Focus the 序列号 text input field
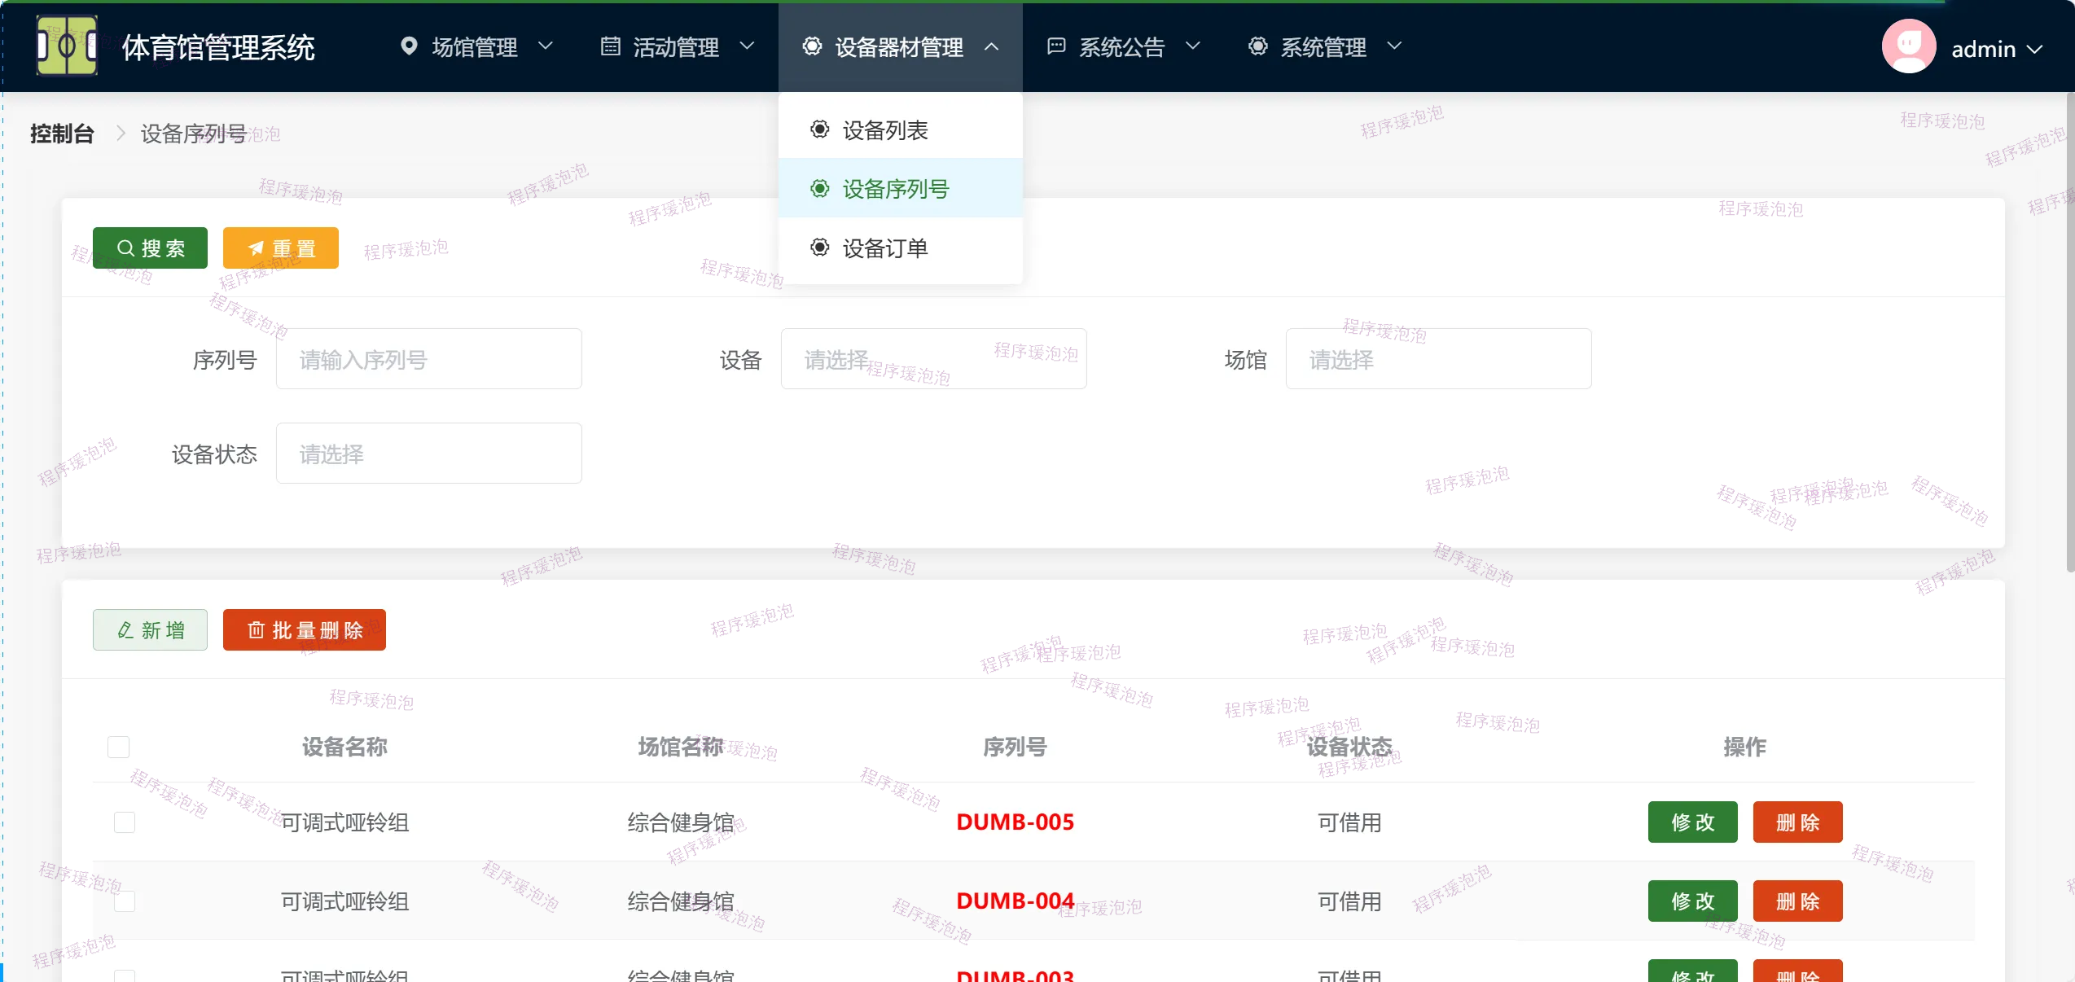2075x982 pixels. 428,359
